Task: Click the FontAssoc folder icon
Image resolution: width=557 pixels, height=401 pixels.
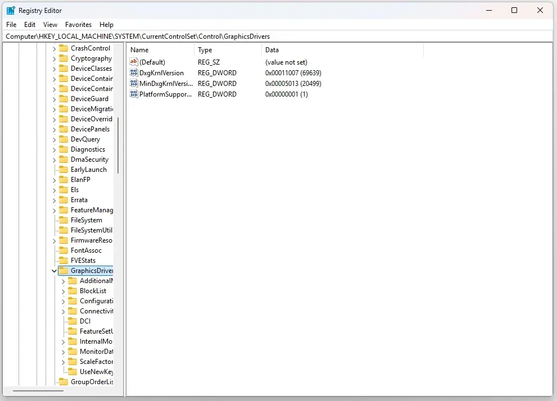Action: coord(64,250)
